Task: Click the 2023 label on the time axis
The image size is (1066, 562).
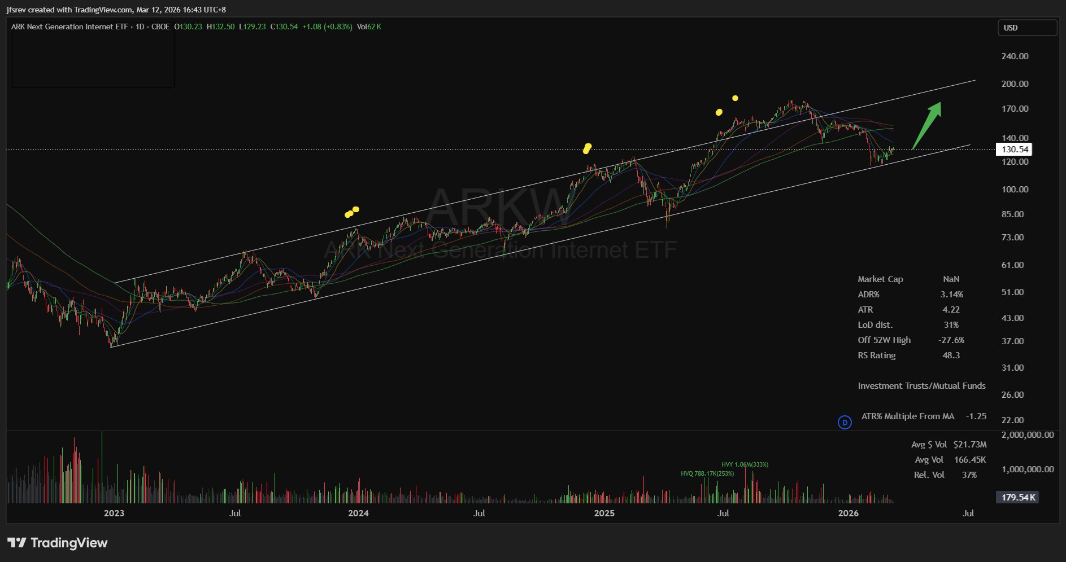Action: pos(114,513)
